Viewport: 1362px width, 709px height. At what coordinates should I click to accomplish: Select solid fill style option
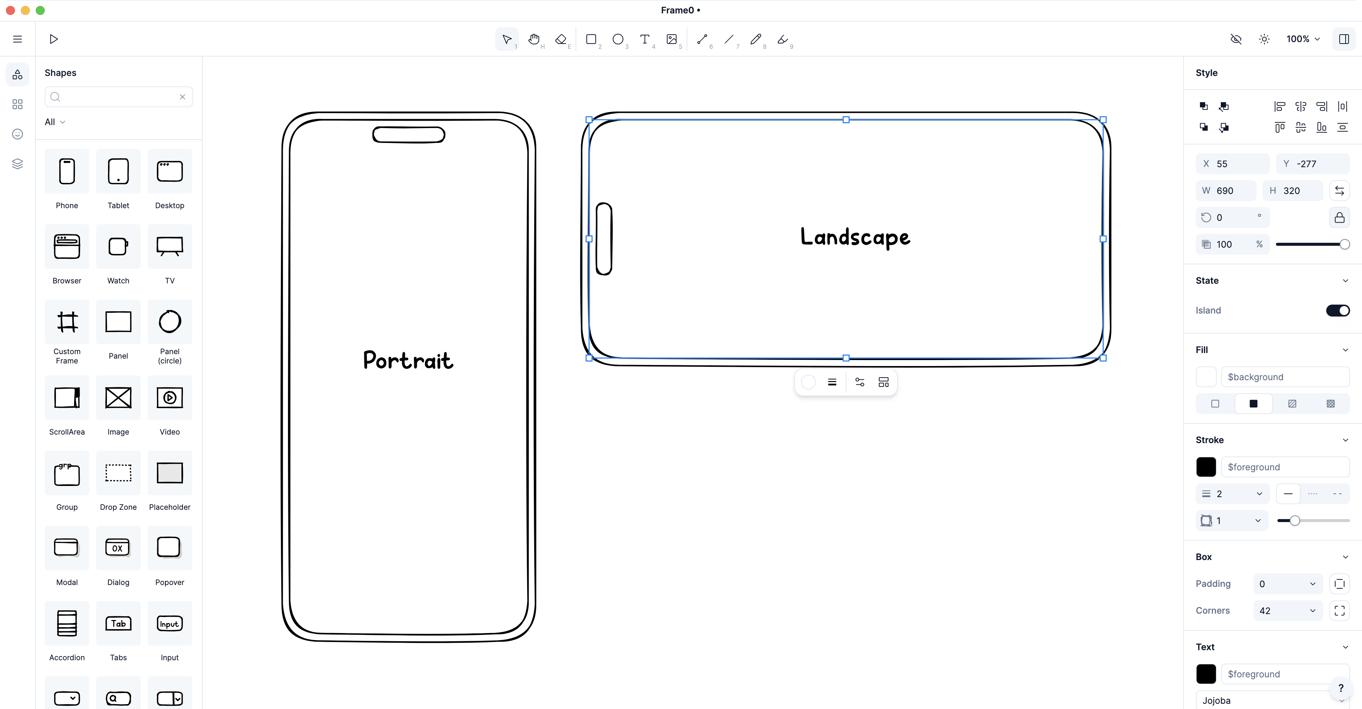click(1253, 404)
